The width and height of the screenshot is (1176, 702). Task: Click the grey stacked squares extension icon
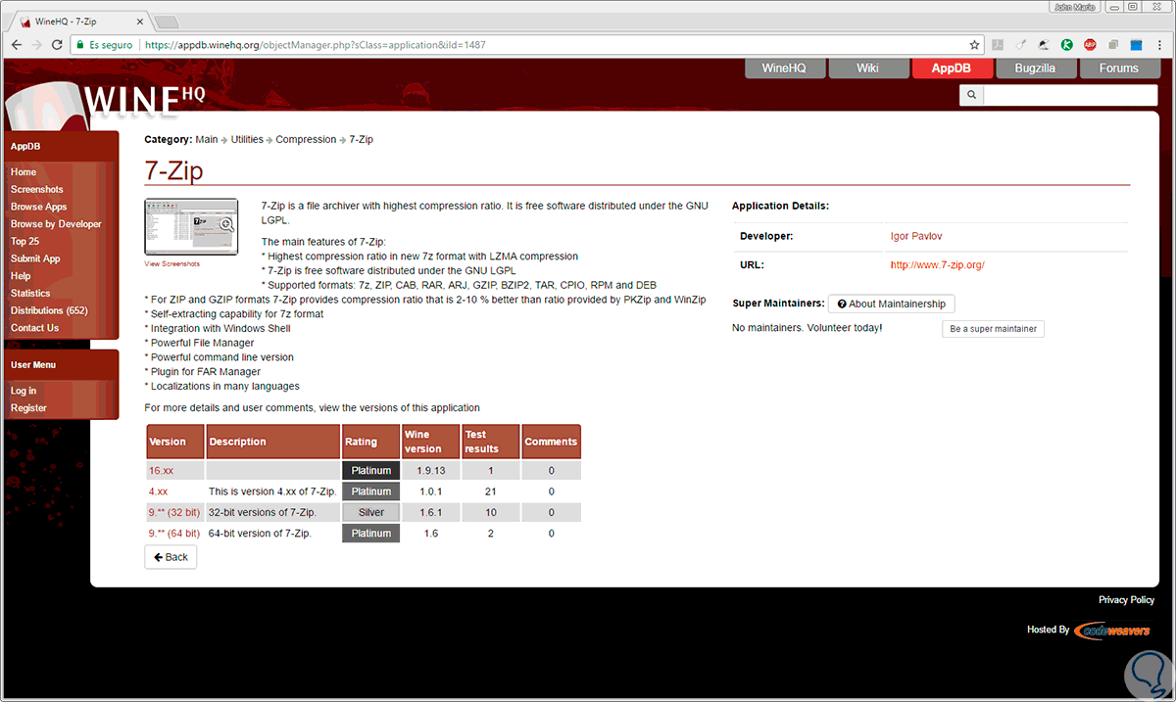[x=1113, y=45]
